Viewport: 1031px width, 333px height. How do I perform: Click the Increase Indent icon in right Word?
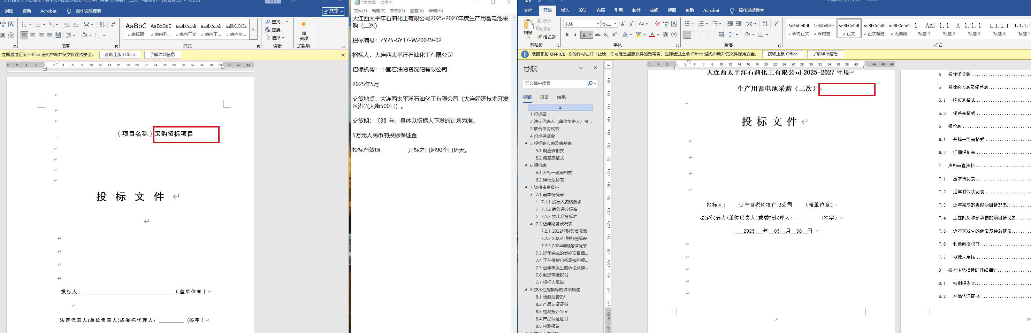click(x=739, y=24)
